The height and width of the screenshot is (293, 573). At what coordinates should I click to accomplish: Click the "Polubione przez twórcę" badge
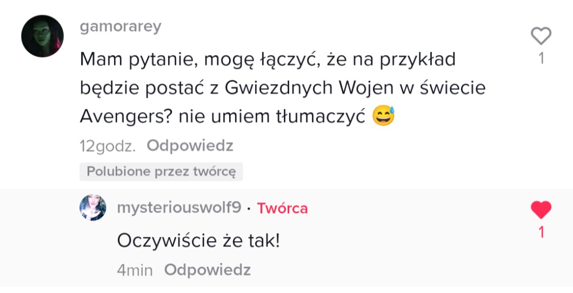161,172
